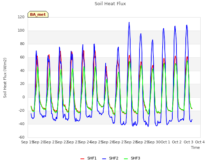Select the Soil Heat Flux chart title
Screen dimensions: 221x165
(x=110, y=4)
